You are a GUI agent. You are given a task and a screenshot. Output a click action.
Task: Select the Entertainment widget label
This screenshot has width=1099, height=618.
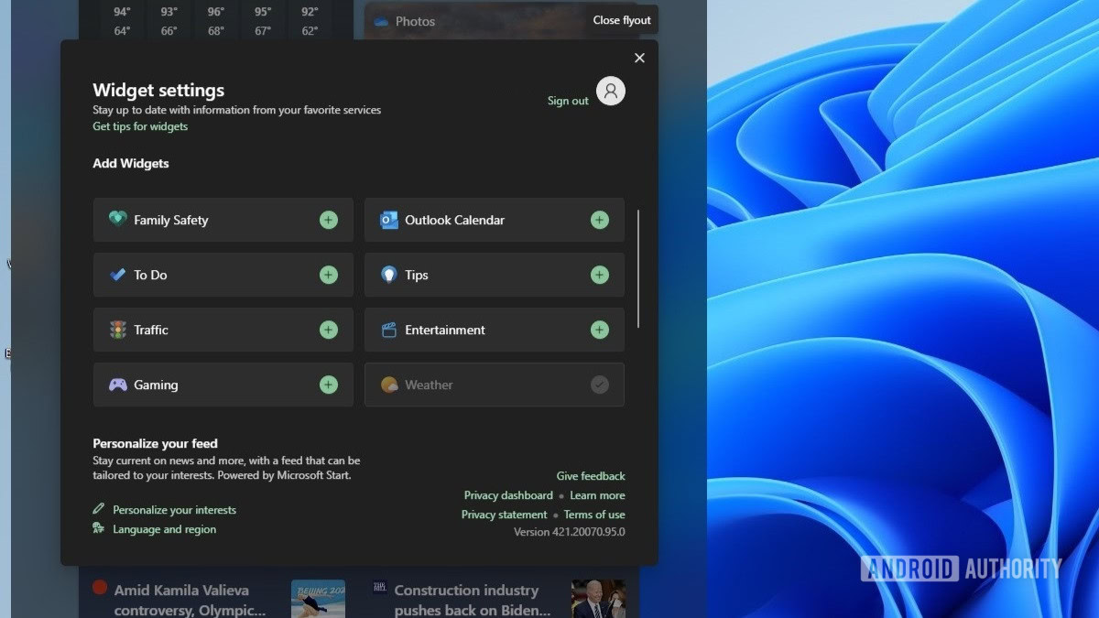(445, 330)
